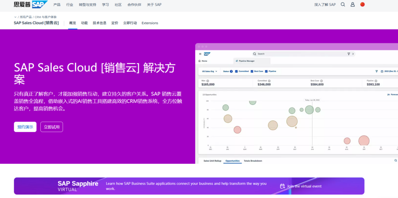
Task: Click the 13 Opportunities label
Action: tap(209, 95)
